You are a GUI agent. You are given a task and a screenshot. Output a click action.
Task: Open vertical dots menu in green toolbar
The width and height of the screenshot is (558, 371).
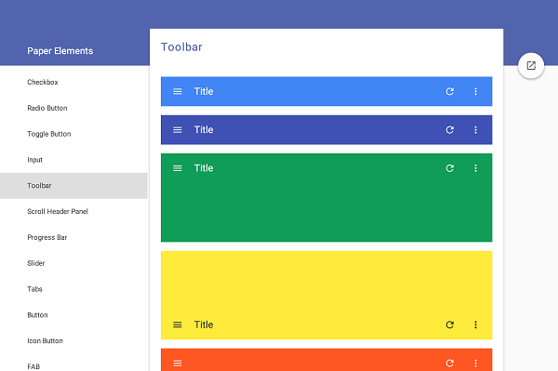coord(475,168)
